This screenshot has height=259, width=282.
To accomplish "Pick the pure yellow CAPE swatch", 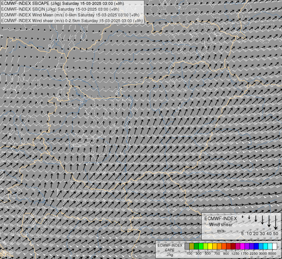I will 210,246.
